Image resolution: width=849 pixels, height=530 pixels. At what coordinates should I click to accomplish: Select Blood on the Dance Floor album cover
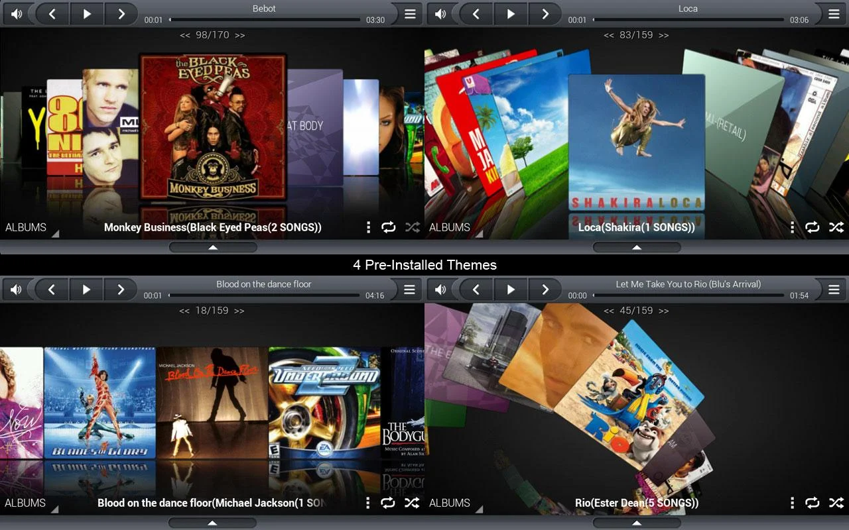point(212,403)
